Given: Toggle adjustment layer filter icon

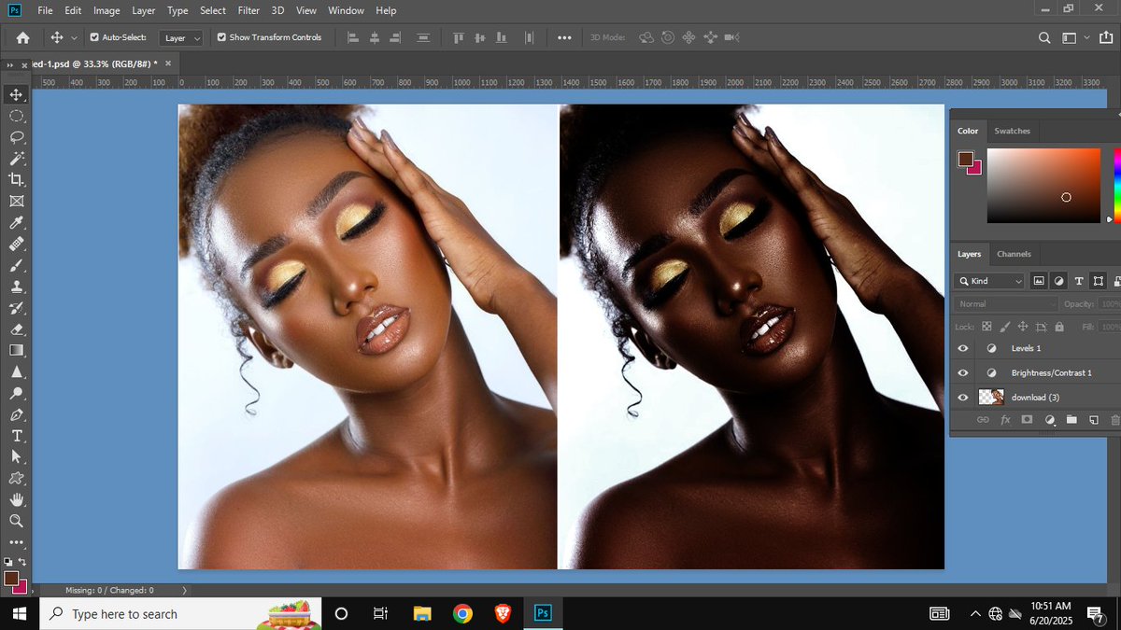Looking at the screenshot, I should click(1059, 280).
